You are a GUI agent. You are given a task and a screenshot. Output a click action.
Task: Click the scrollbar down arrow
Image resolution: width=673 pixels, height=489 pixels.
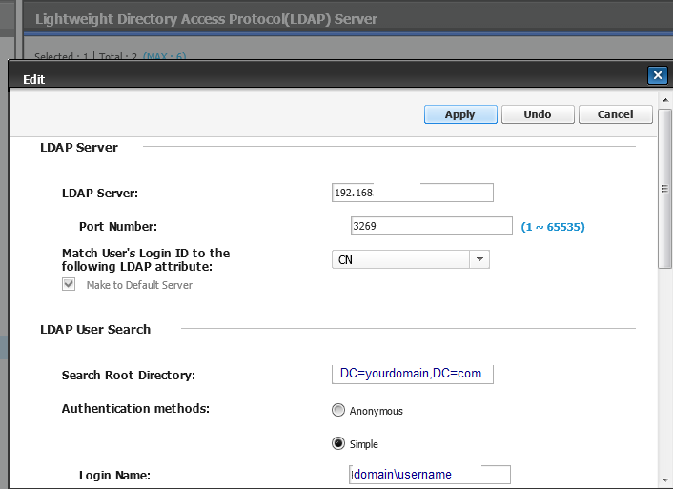[x=664, y=481]
